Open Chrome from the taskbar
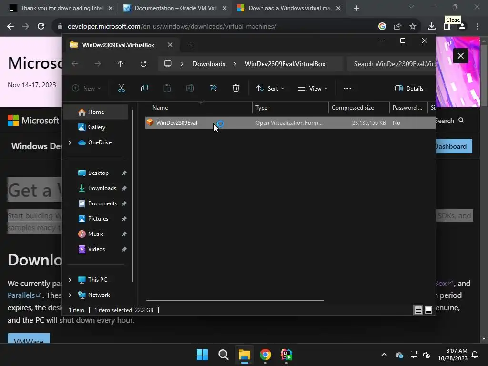Screen dimensions: 488x366 tap(265, 355)
